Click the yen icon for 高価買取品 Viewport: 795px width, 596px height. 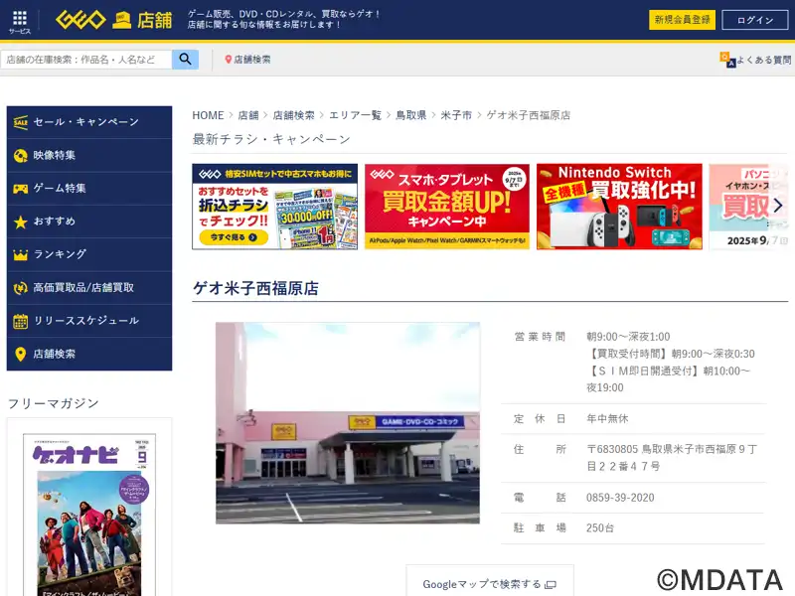click(20, 288)
